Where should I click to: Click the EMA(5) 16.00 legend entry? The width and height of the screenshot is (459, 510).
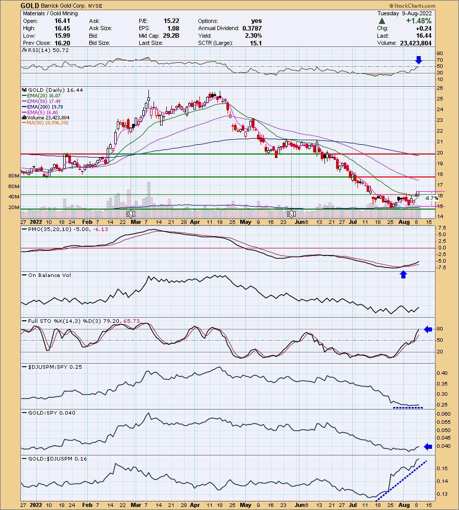(x=43, y=112)
